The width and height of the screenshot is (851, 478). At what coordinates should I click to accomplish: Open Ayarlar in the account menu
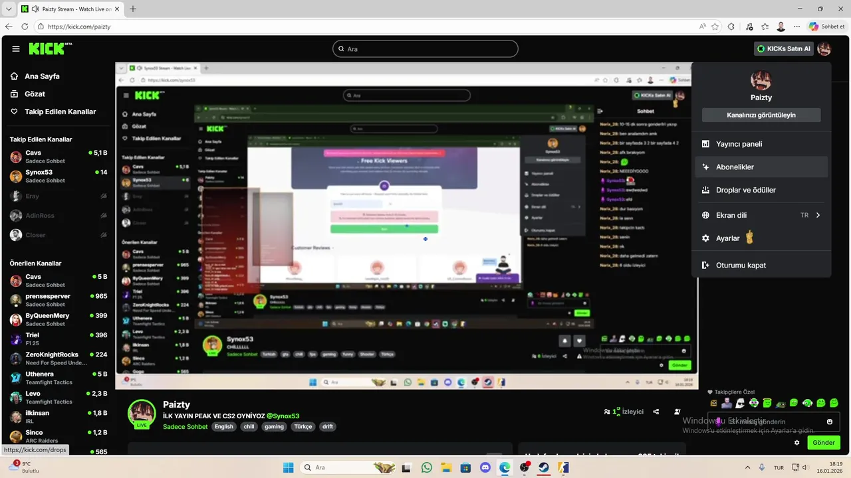point(761,238)
